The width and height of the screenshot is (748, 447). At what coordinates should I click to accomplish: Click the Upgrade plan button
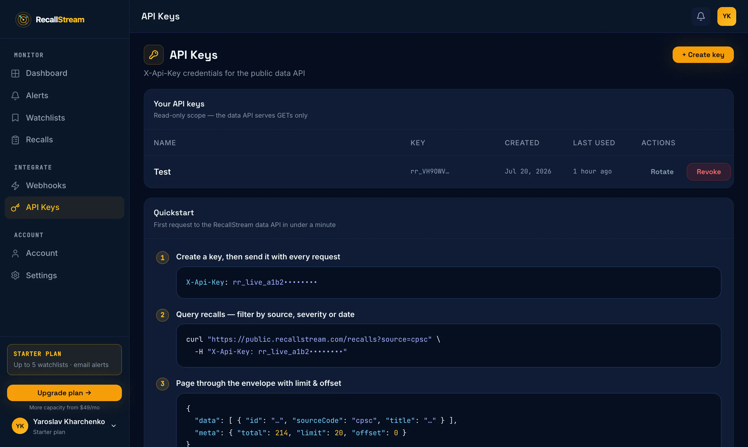tap(64, 393)
